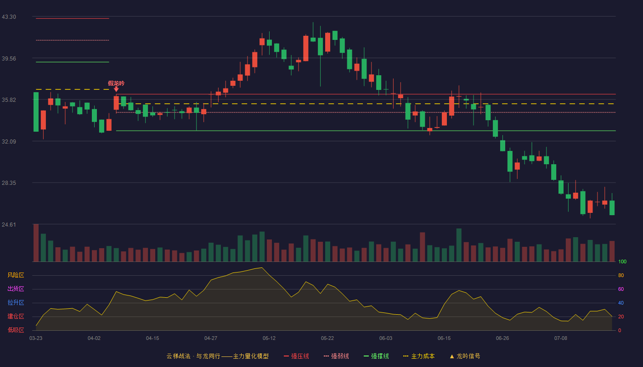Screen dimensions: 643x367
Task: Click the 假龙吟 signal label
Action: (116, 83)
